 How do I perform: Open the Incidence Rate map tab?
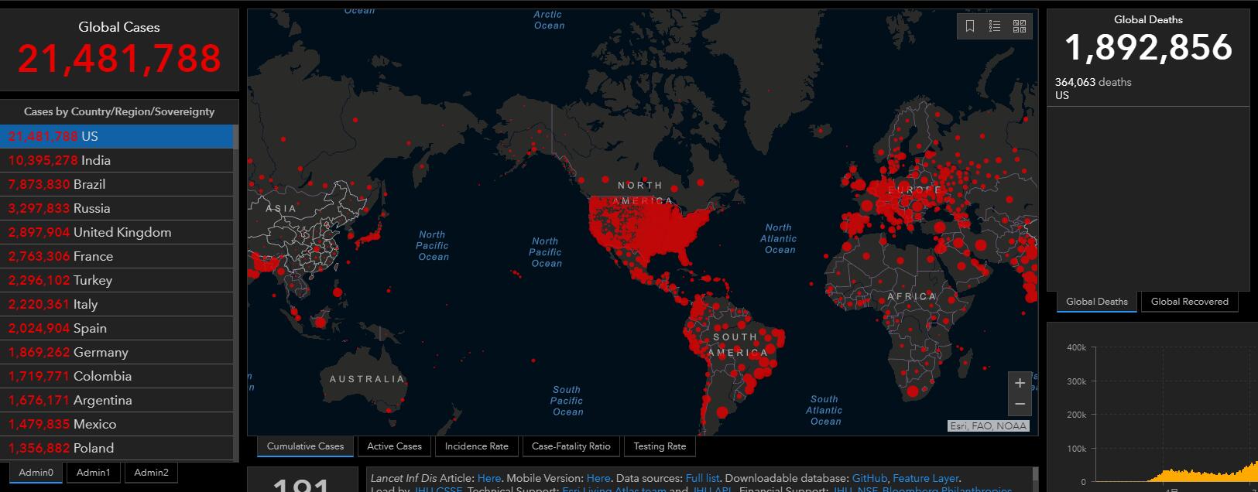[476, 446]
